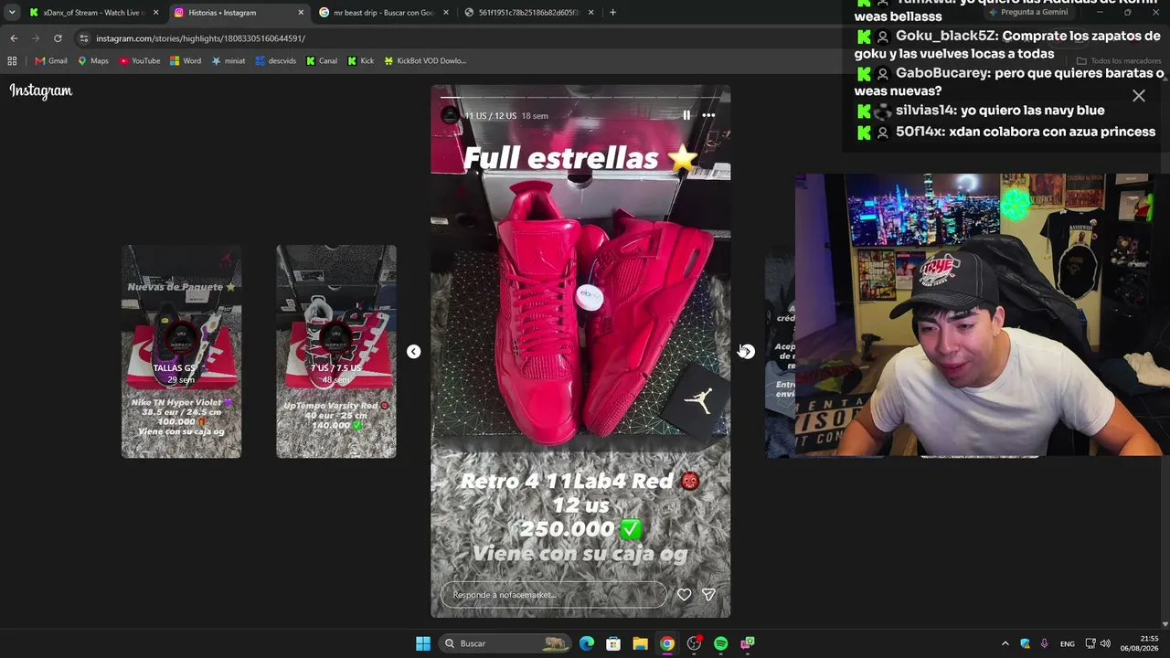This screenshot has width=1170, height=658.
Task: Open the Kick bookmark
Action: tap(361, 61)
